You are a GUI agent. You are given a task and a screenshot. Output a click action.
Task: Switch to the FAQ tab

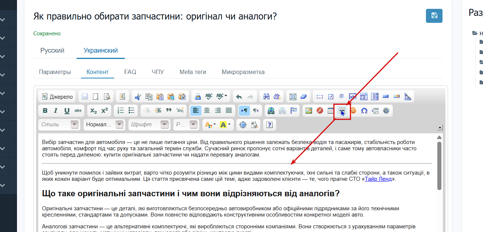130,72
